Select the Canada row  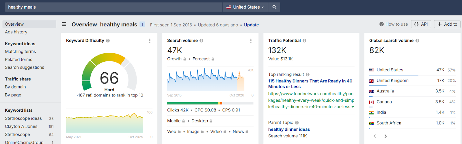pos(412,102)
